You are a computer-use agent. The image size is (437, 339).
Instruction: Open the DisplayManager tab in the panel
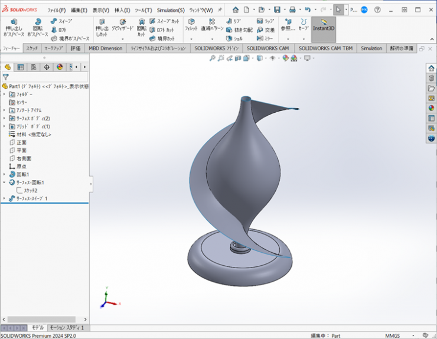pos(60,67)
